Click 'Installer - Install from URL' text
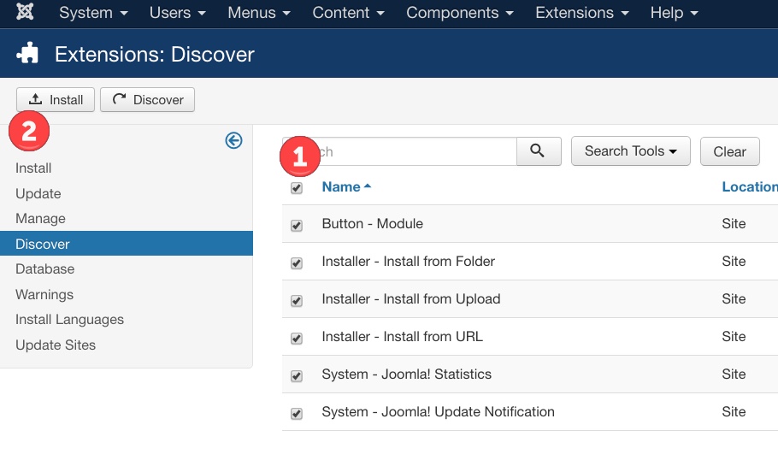778x460 pixels. click(402, 336)
